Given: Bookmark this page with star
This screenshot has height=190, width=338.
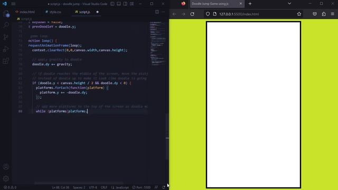Looking at the screenshot, I should (299, 14).
